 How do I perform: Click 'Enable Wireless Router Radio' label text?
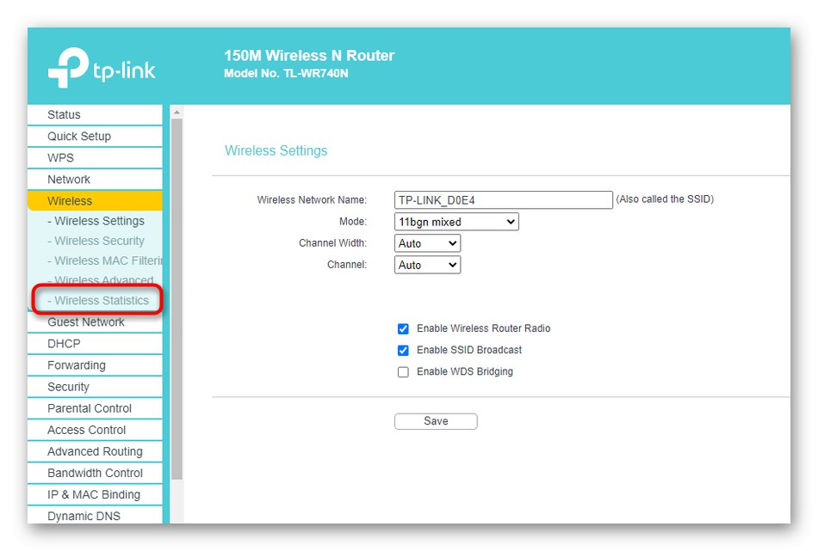click(484, 328)
